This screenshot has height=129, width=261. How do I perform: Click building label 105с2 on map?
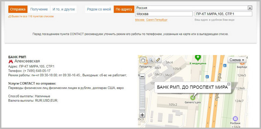[173, 105]
